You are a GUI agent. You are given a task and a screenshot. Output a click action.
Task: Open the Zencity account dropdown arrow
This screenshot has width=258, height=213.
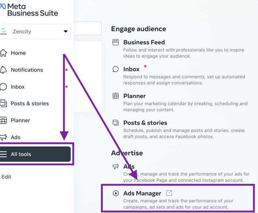click(66, 32)
